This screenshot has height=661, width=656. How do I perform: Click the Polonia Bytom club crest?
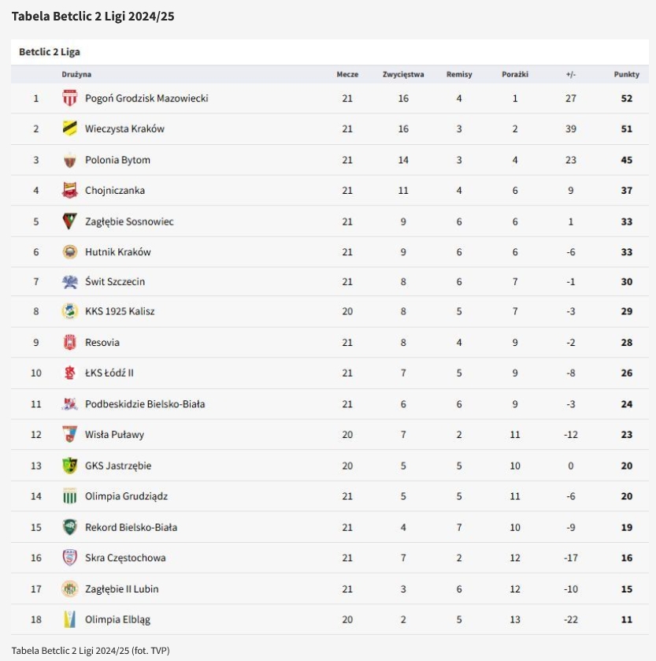pos(70,160)
